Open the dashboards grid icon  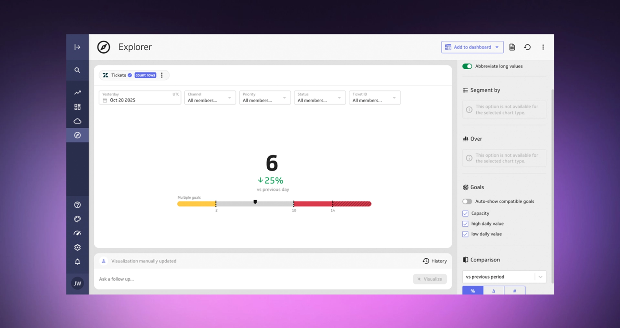coord(77,107)
